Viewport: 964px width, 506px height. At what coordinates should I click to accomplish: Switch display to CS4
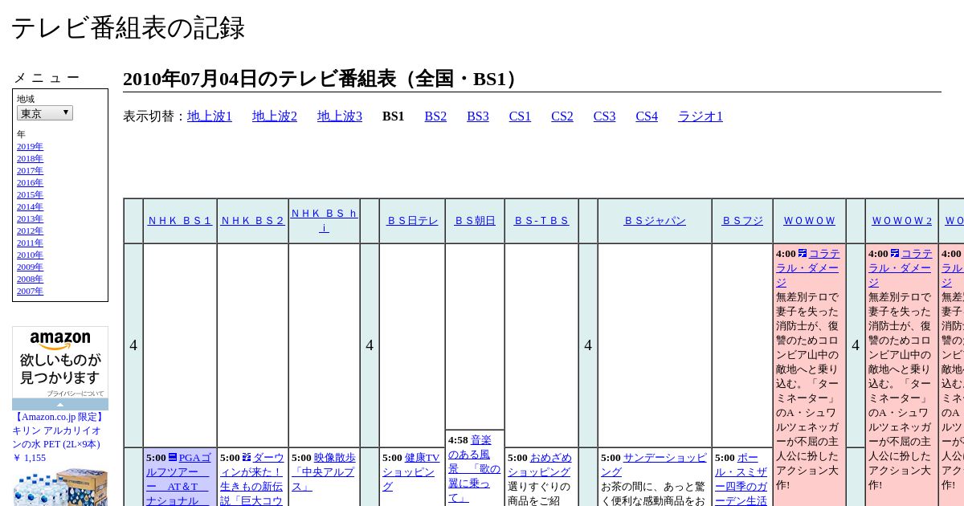647,116
